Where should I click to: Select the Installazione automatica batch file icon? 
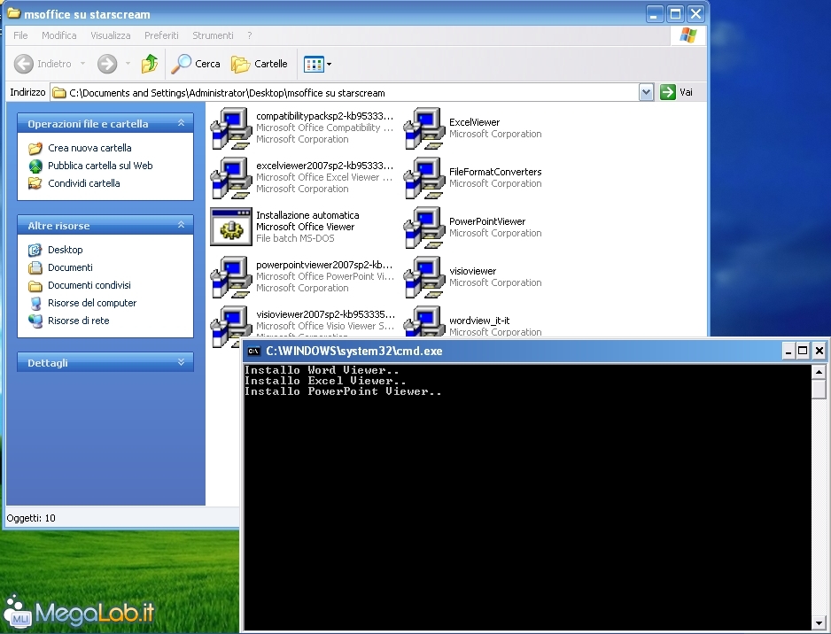[231, 227]
